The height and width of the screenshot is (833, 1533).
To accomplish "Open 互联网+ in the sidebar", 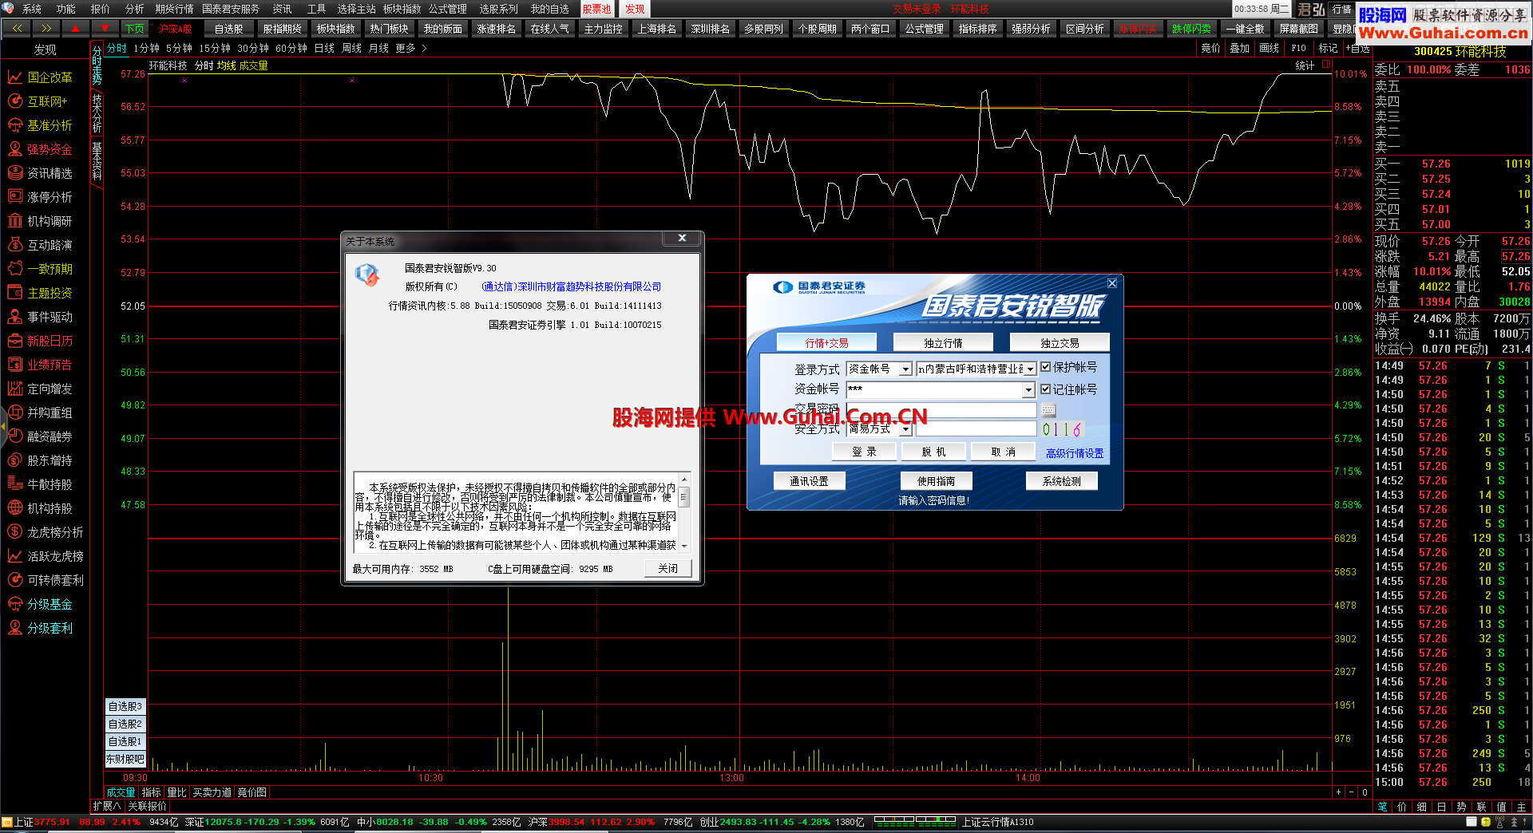I will coord(38,101).
